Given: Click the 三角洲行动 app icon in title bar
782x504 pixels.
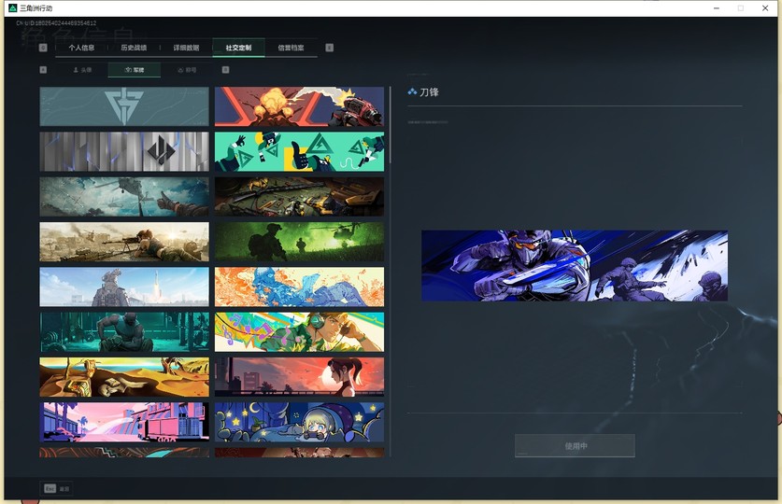Looking at the screenshot, I should [x=12, y=8].
